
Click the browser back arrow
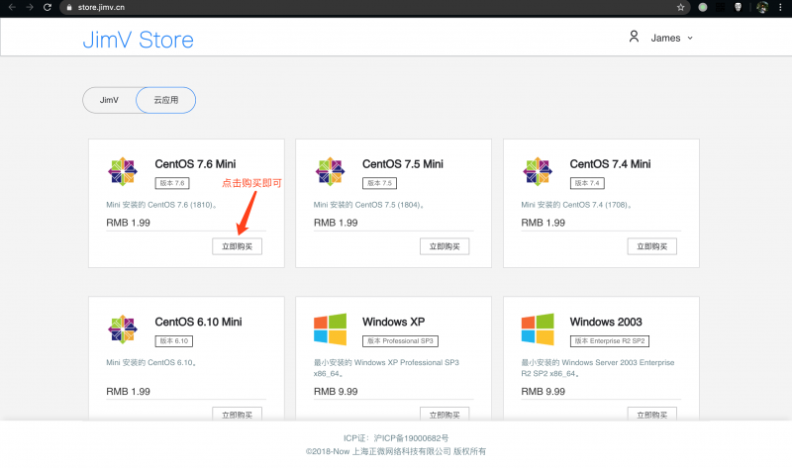[12, 7]
